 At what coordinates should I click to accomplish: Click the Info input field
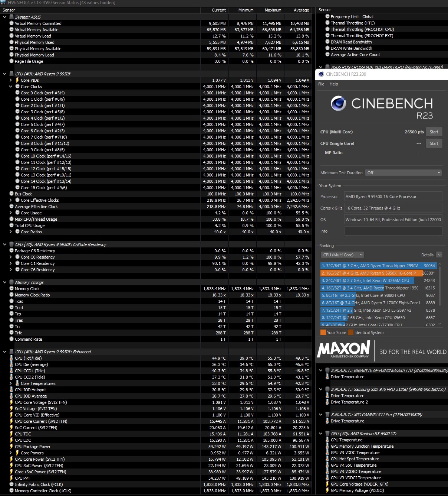pyautogui.click(x=393, y=231)
